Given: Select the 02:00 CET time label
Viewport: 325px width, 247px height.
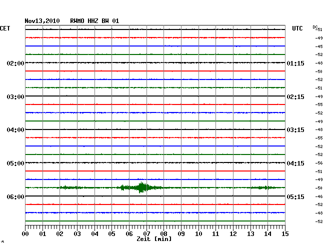Looking at the screenshot, I should pyautogui.click(x=15, y=63).
